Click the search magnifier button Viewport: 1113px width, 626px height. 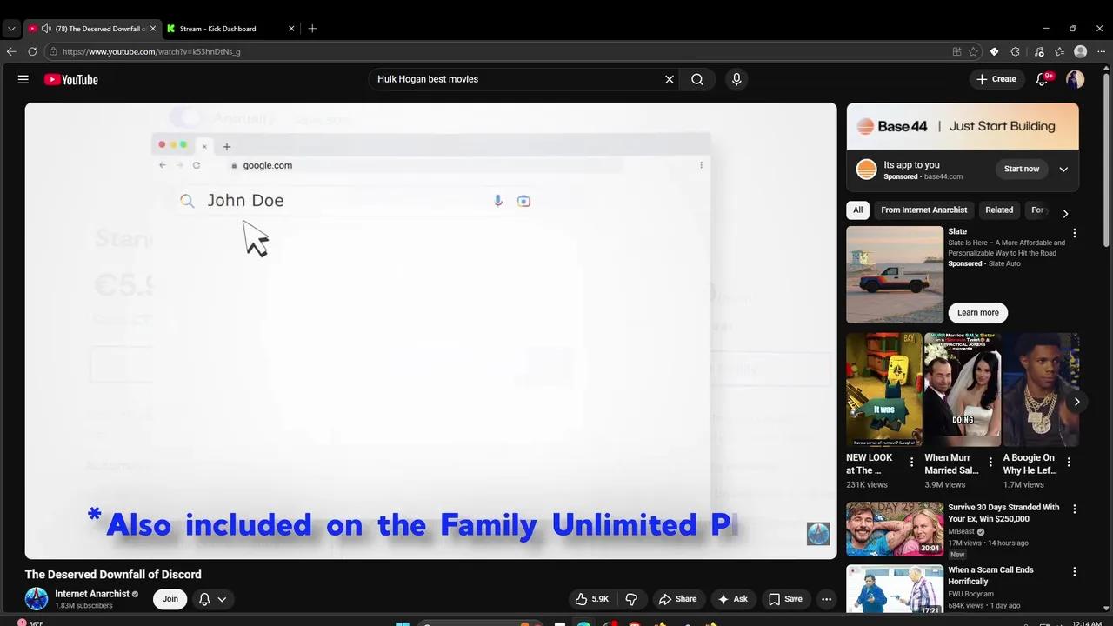697,79
